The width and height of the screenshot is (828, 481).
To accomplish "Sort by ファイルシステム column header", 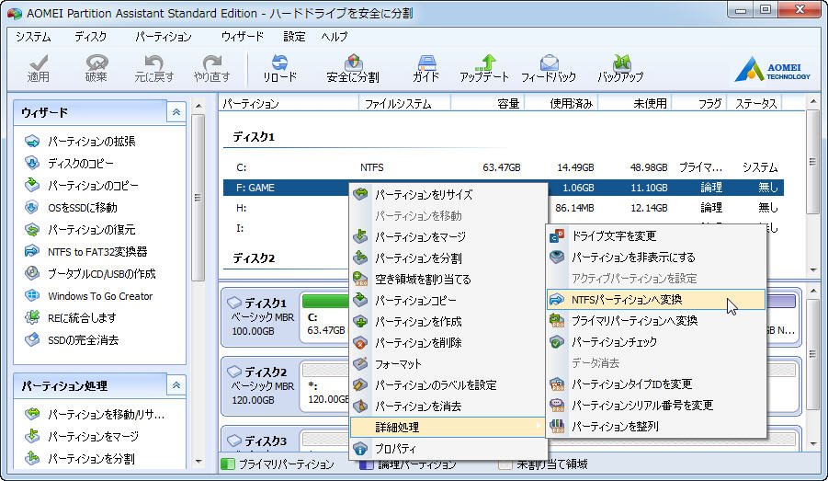I will 405,104.
